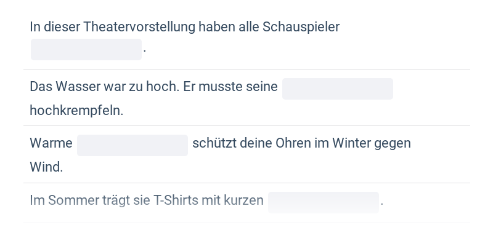This screenshot has height=246, width=493.
Task: Click the word "Schauspieler"
Action: coord(301,27)
